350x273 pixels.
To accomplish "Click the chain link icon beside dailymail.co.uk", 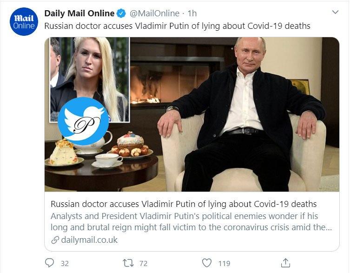I will (x=55, y=240).
